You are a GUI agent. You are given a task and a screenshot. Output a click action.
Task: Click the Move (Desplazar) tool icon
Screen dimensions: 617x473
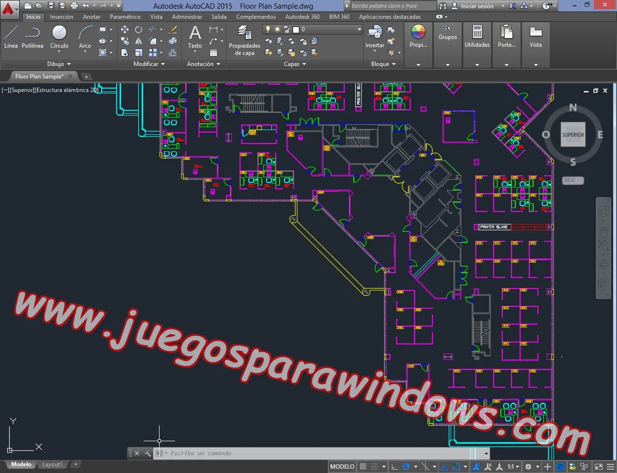point(125,29)
